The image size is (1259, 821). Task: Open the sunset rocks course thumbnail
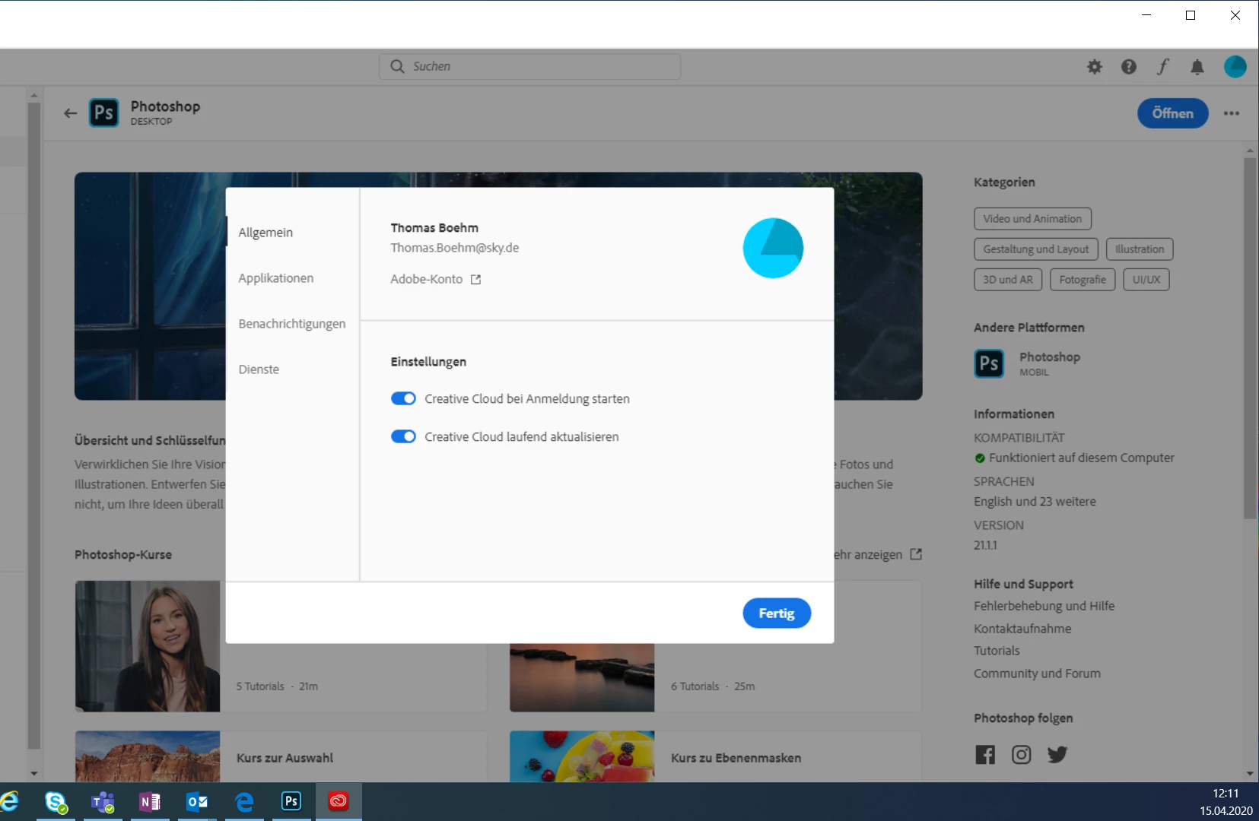(x=582, y=677)
